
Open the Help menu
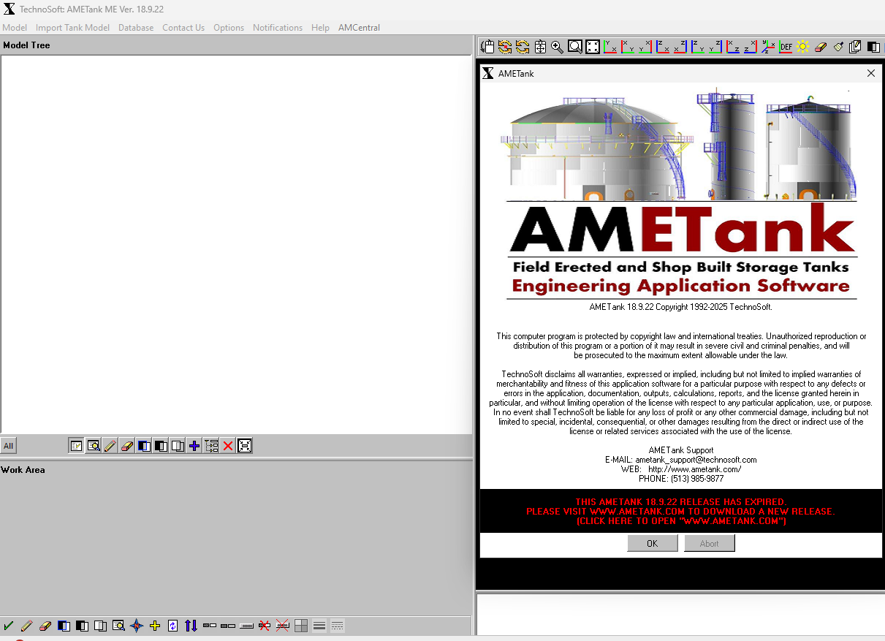click(x=320, y=28)
